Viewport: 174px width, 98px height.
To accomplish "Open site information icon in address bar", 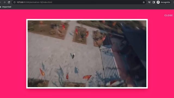I will (14, 2).
